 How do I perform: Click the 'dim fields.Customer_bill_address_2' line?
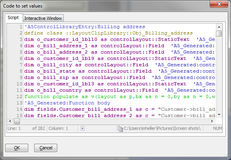pyautogui.click(x=120, y=116)
